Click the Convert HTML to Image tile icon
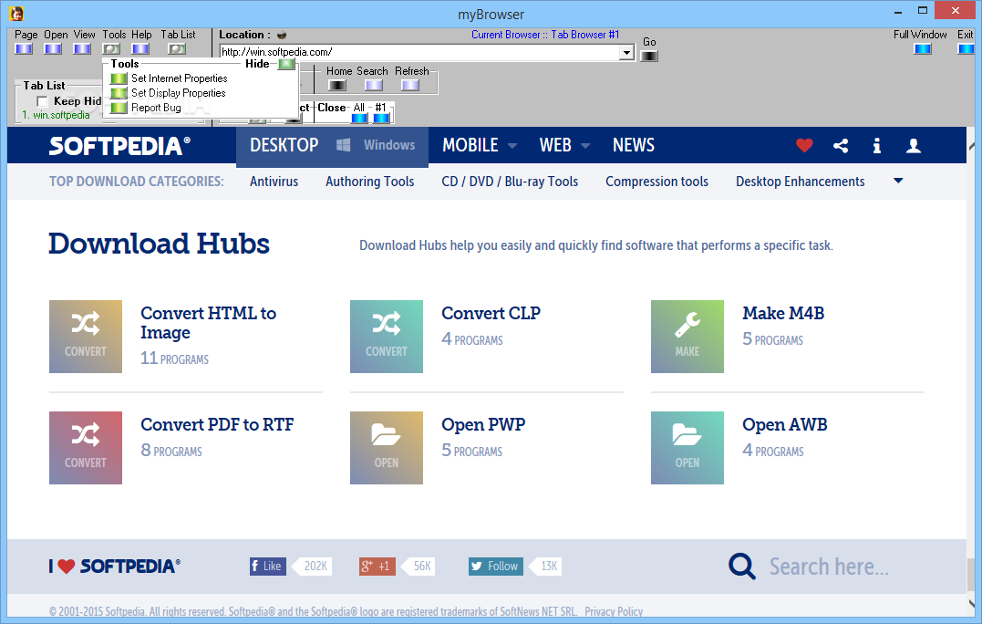Viewport: 982px width, 624px height. [86, 337]
